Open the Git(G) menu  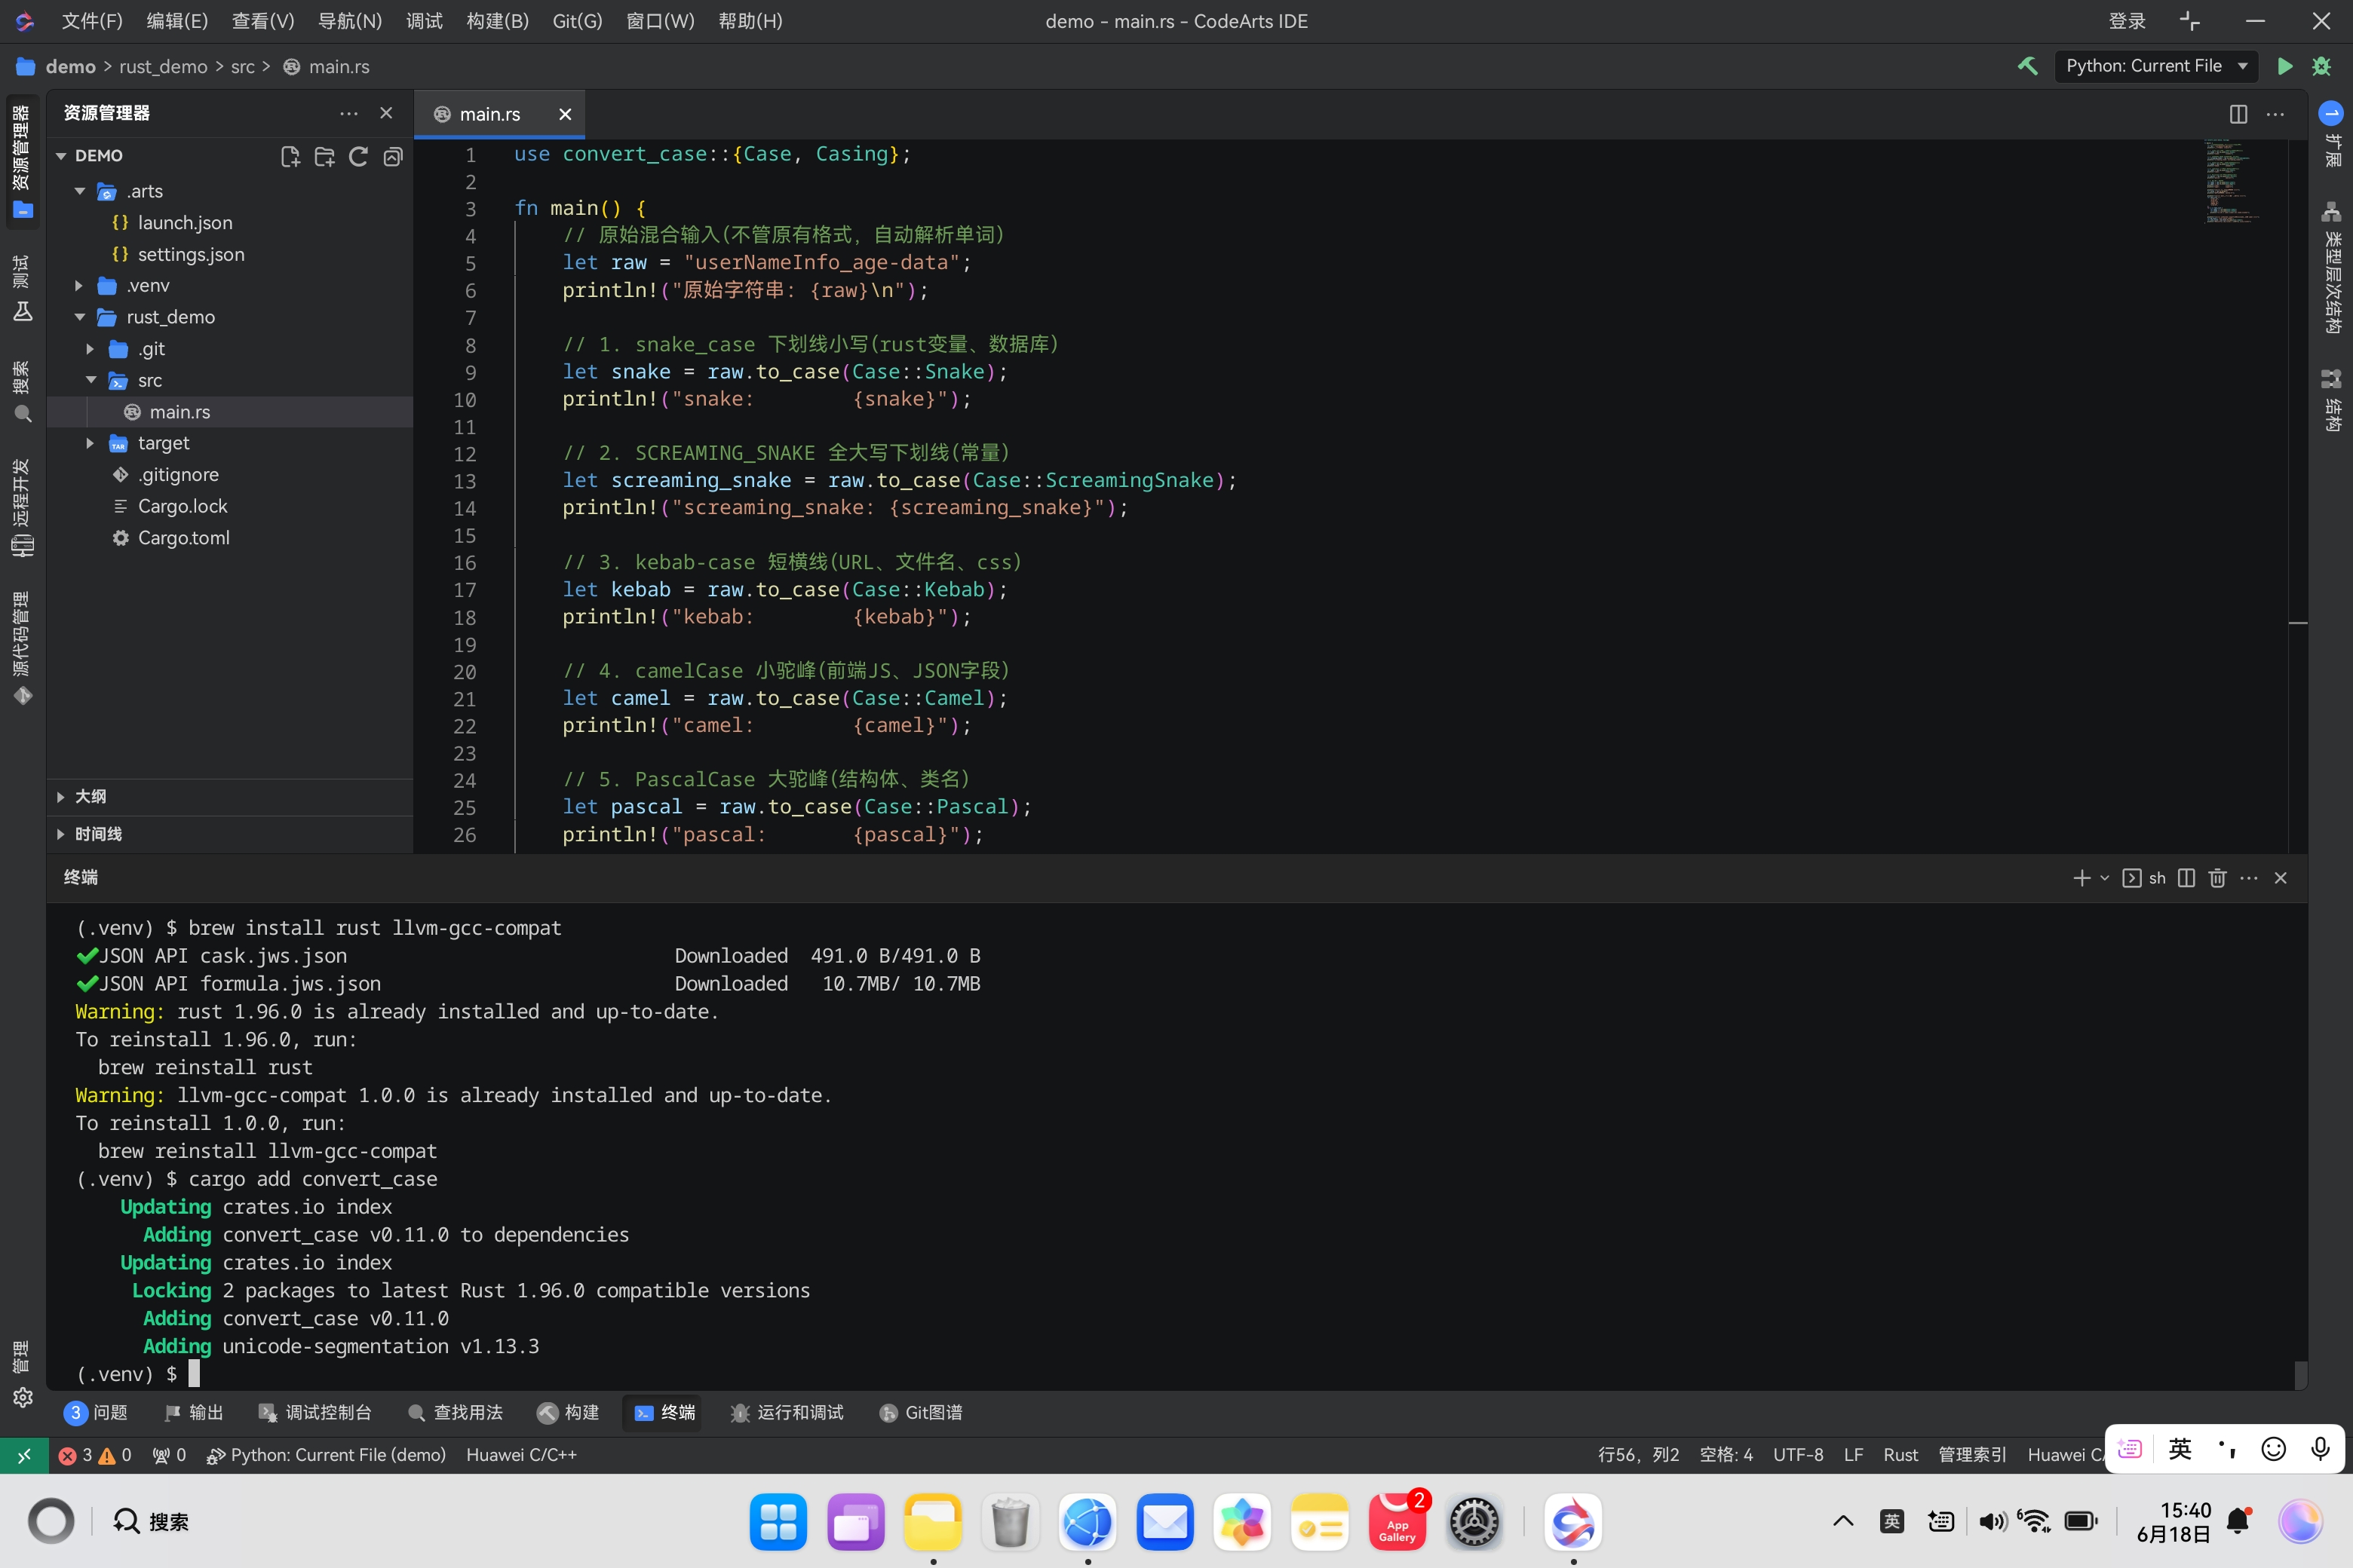point(577,21)
